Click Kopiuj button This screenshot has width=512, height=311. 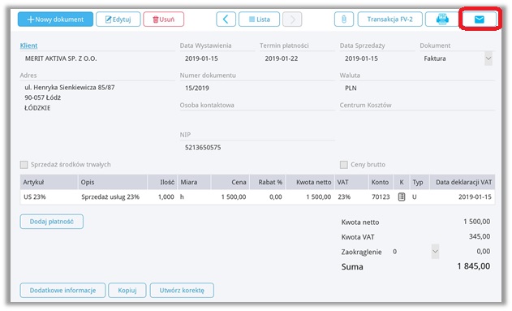point(127,290)
